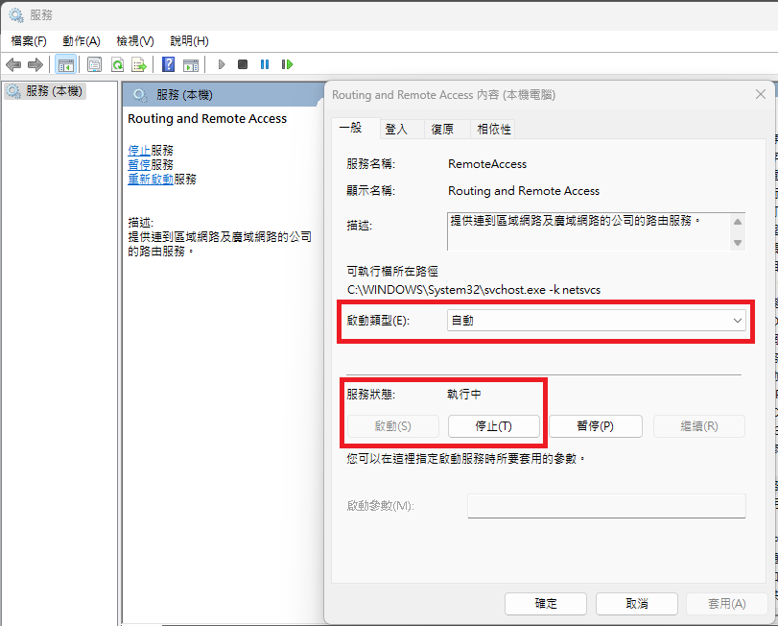Image resolution: width=778 pixels, height=626 pixels.
Task: Click the Export List toolbar icon
Action: point(139,64)
